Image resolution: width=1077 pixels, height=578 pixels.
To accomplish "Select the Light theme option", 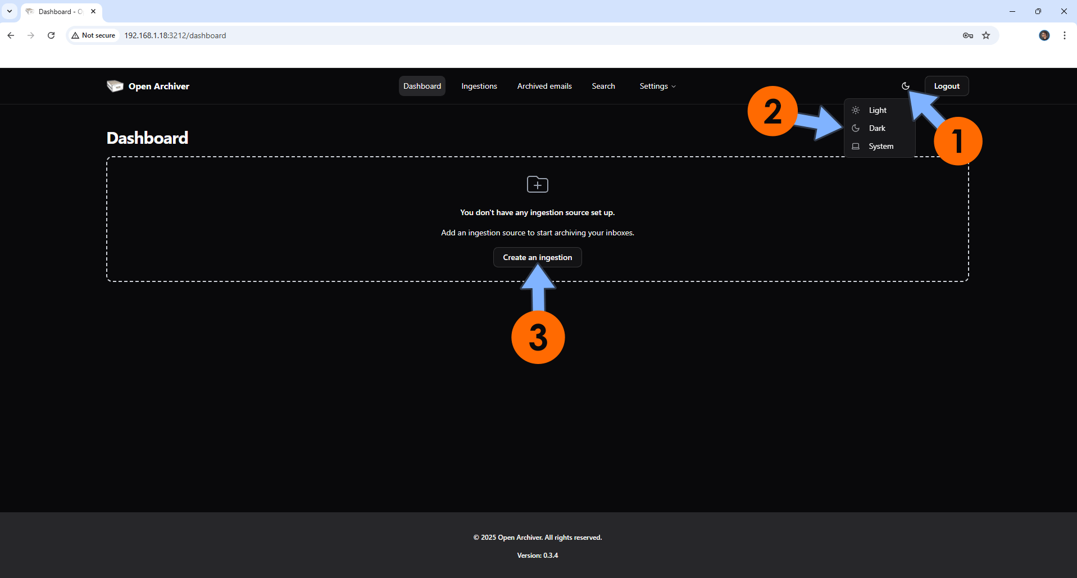I will point(877,110).
